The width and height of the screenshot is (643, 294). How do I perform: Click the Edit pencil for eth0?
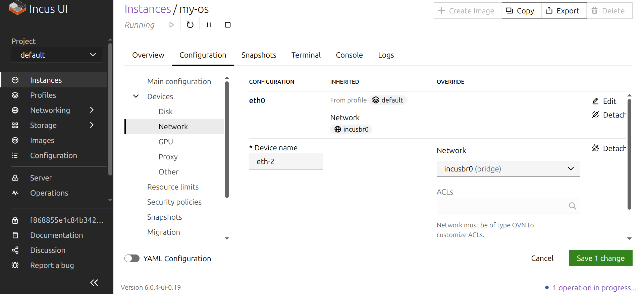pos(604,101)
